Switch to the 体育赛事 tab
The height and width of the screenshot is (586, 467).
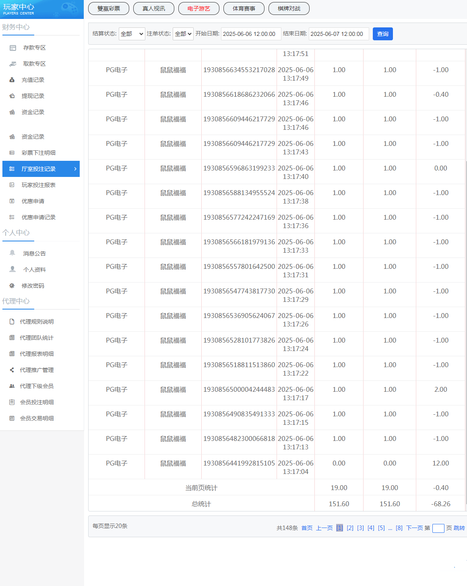tap(244, 8)
